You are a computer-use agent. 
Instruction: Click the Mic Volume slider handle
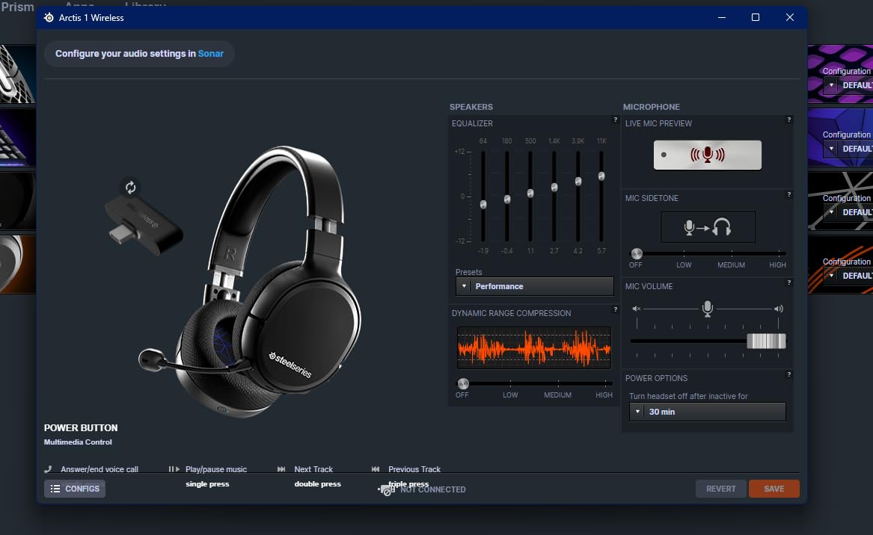coord(766,341)
